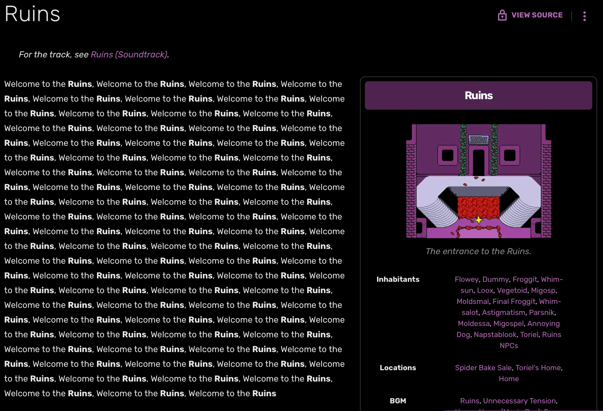Go to Toriel's Home location link
The image size is (603, 411).
538,368
